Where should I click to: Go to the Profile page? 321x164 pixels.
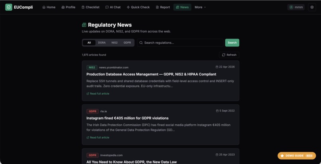[69, 7]
